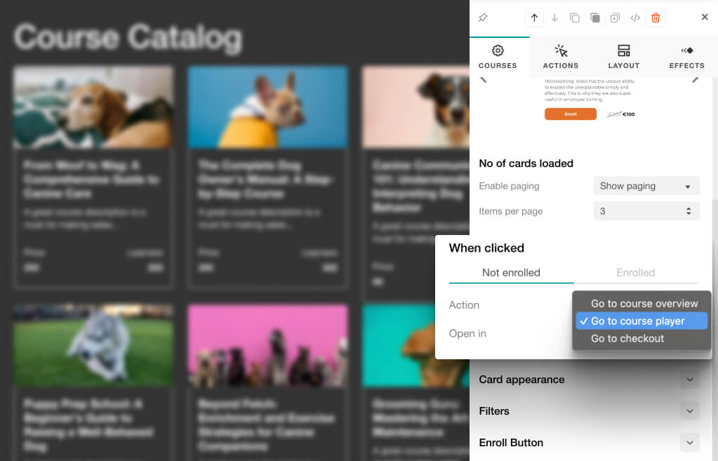Select the Enrolled tab
Viewport: 718px width, 461px height.
[636, 273]
